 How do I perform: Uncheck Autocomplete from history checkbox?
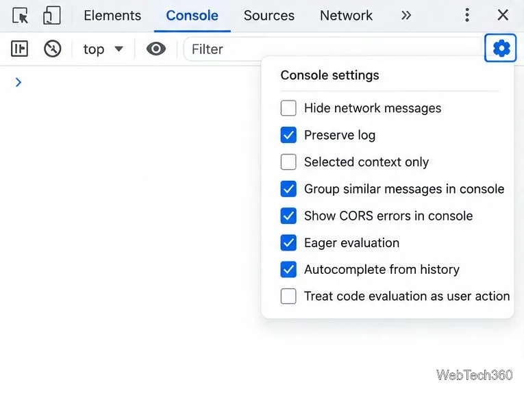click(288, 270)
